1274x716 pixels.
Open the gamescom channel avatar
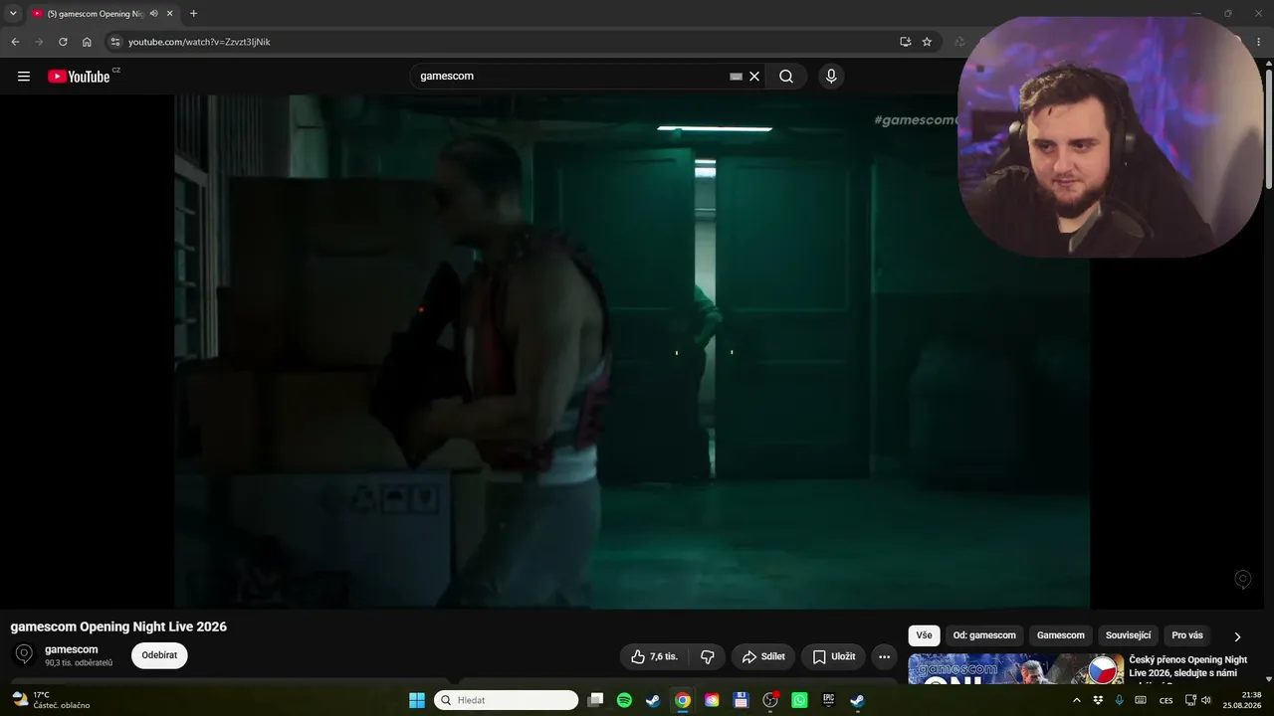[x=24, y=654]
